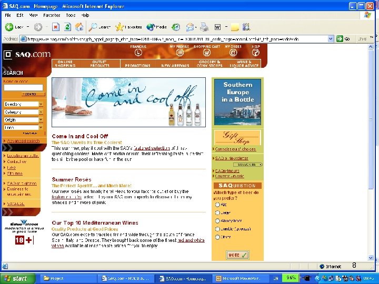Select the Ale radio button
379x284 pixels.
pos(217,205)
